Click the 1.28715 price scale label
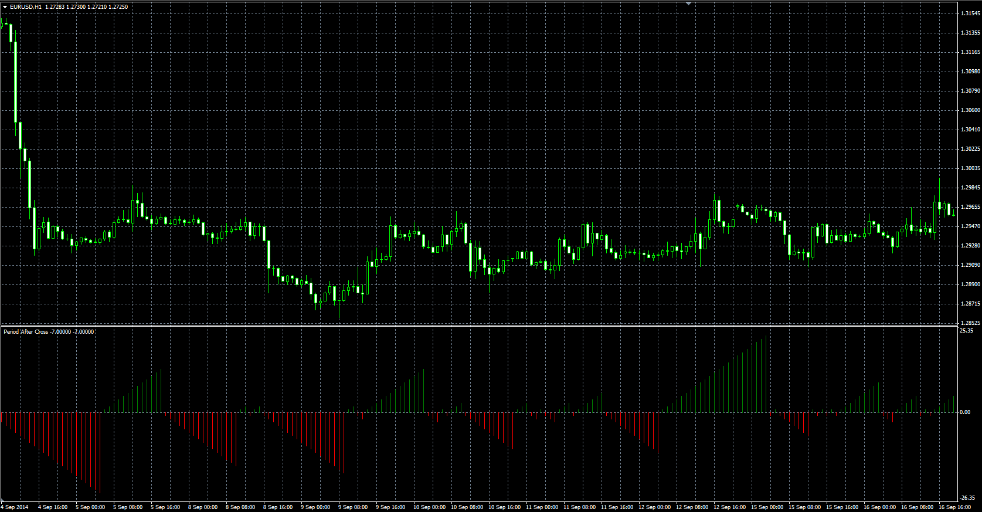Image resolution: width=982 pixels, height=512 pixels. [970, 304]
